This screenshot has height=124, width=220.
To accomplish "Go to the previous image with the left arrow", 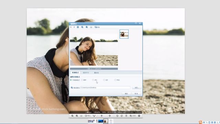I will click(x=102, y=116).
